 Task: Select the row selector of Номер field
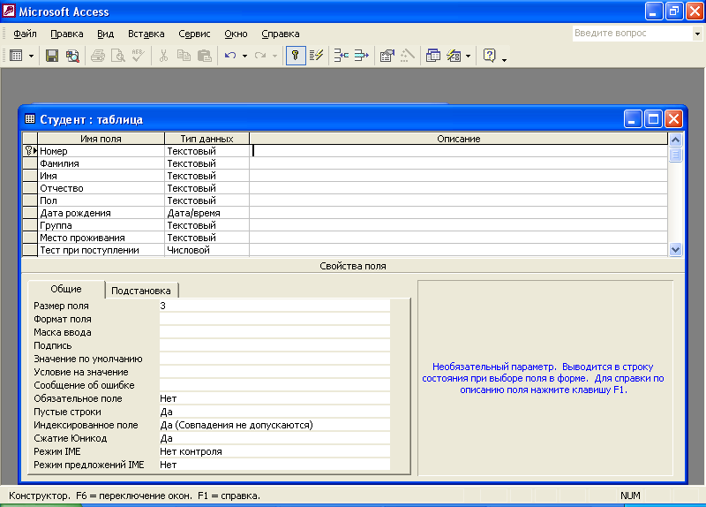30,151
